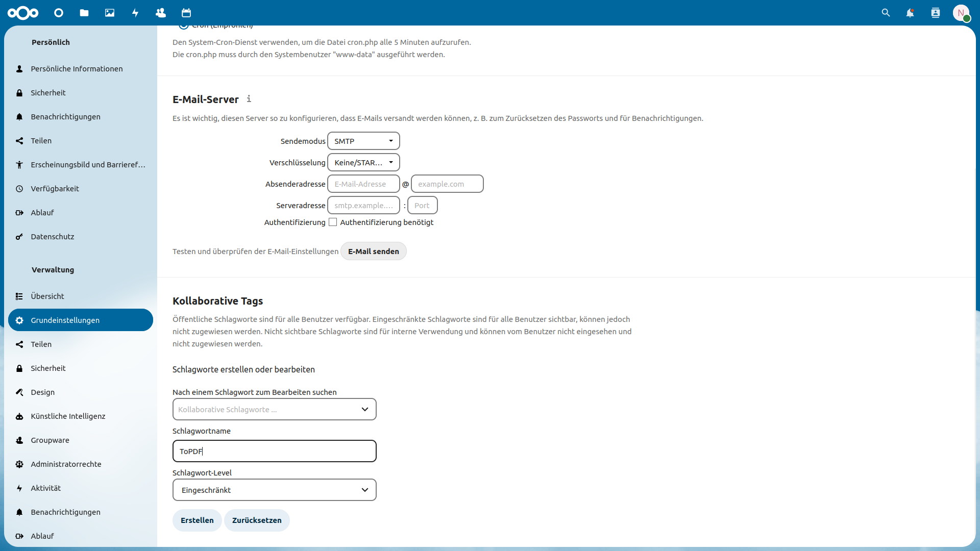
Task: Open the Photos app icon
Action: click(x=110, y=13)
